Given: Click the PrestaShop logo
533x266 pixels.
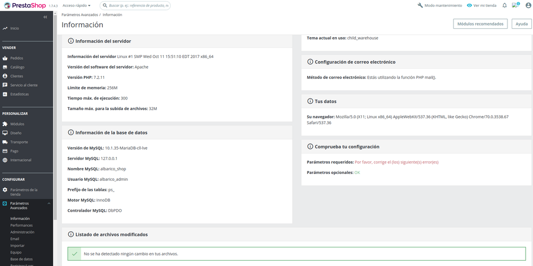Looking at the screenshot, I should pos(24,5).
